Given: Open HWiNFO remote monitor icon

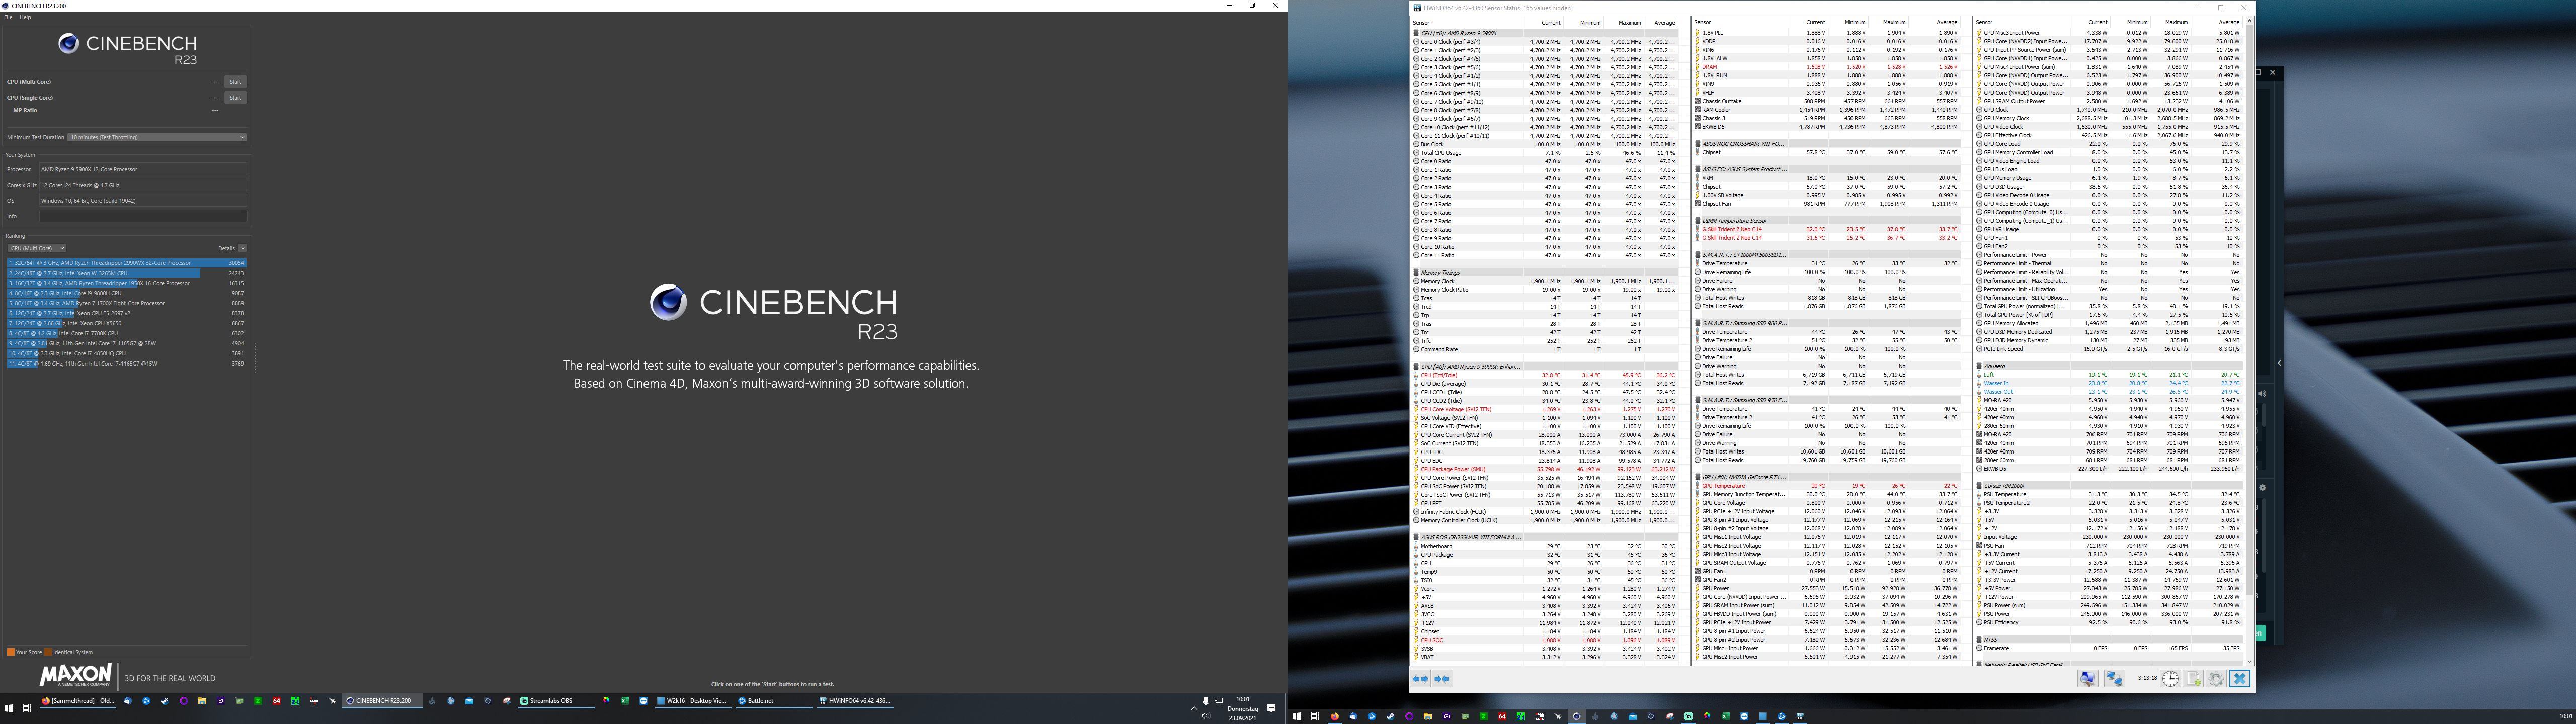Looking at the screenshot, I should click(x=2088, y=679).
